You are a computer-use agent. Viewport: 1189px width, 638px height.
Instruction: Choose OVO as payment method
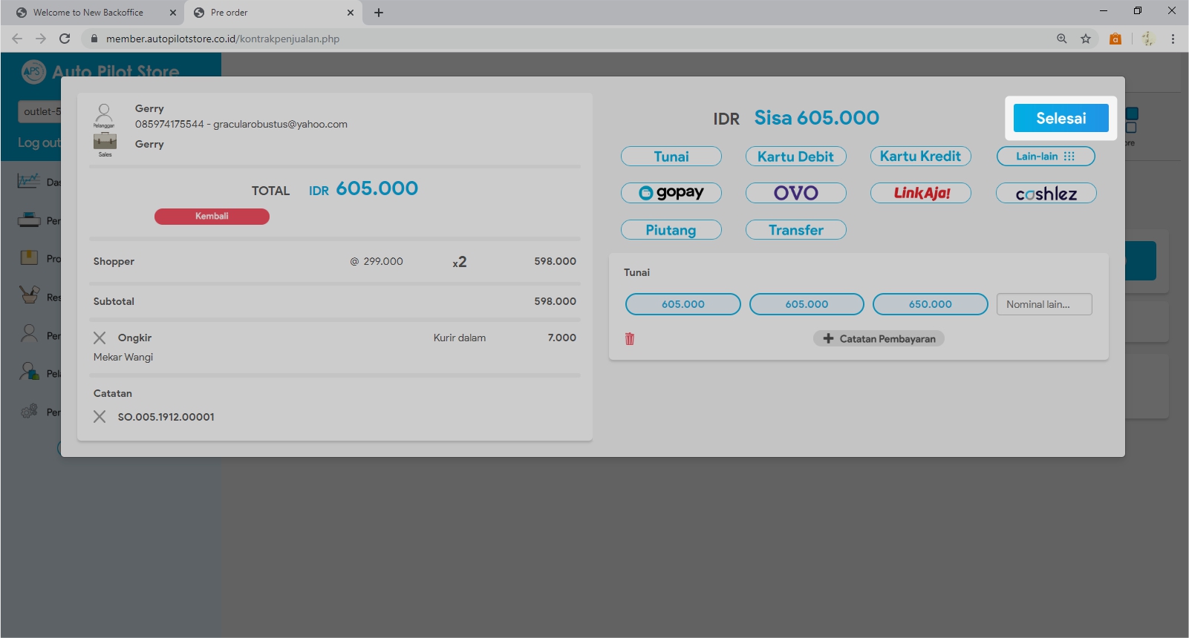coord(795,193)
